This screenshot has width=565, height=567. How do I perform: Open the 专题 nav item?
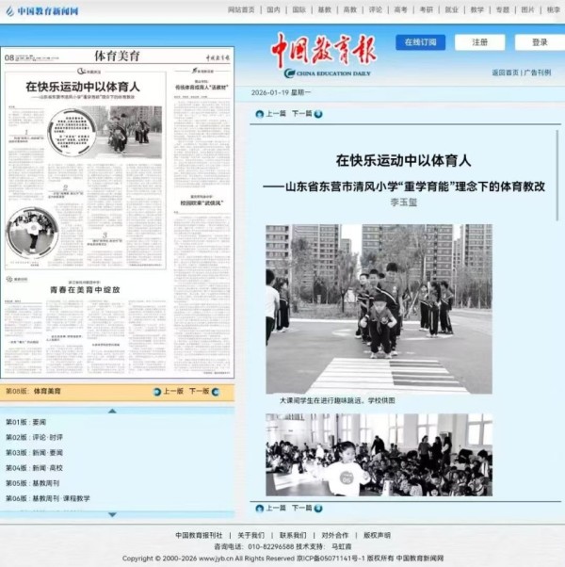[503, 9]
